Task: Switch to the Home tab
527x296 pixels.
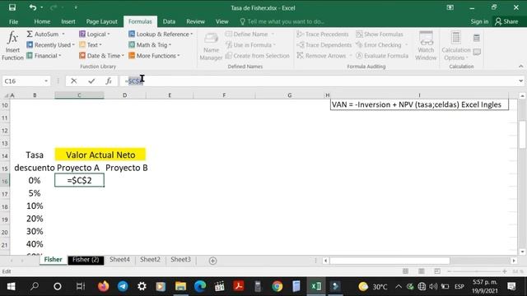Action: 42,21
